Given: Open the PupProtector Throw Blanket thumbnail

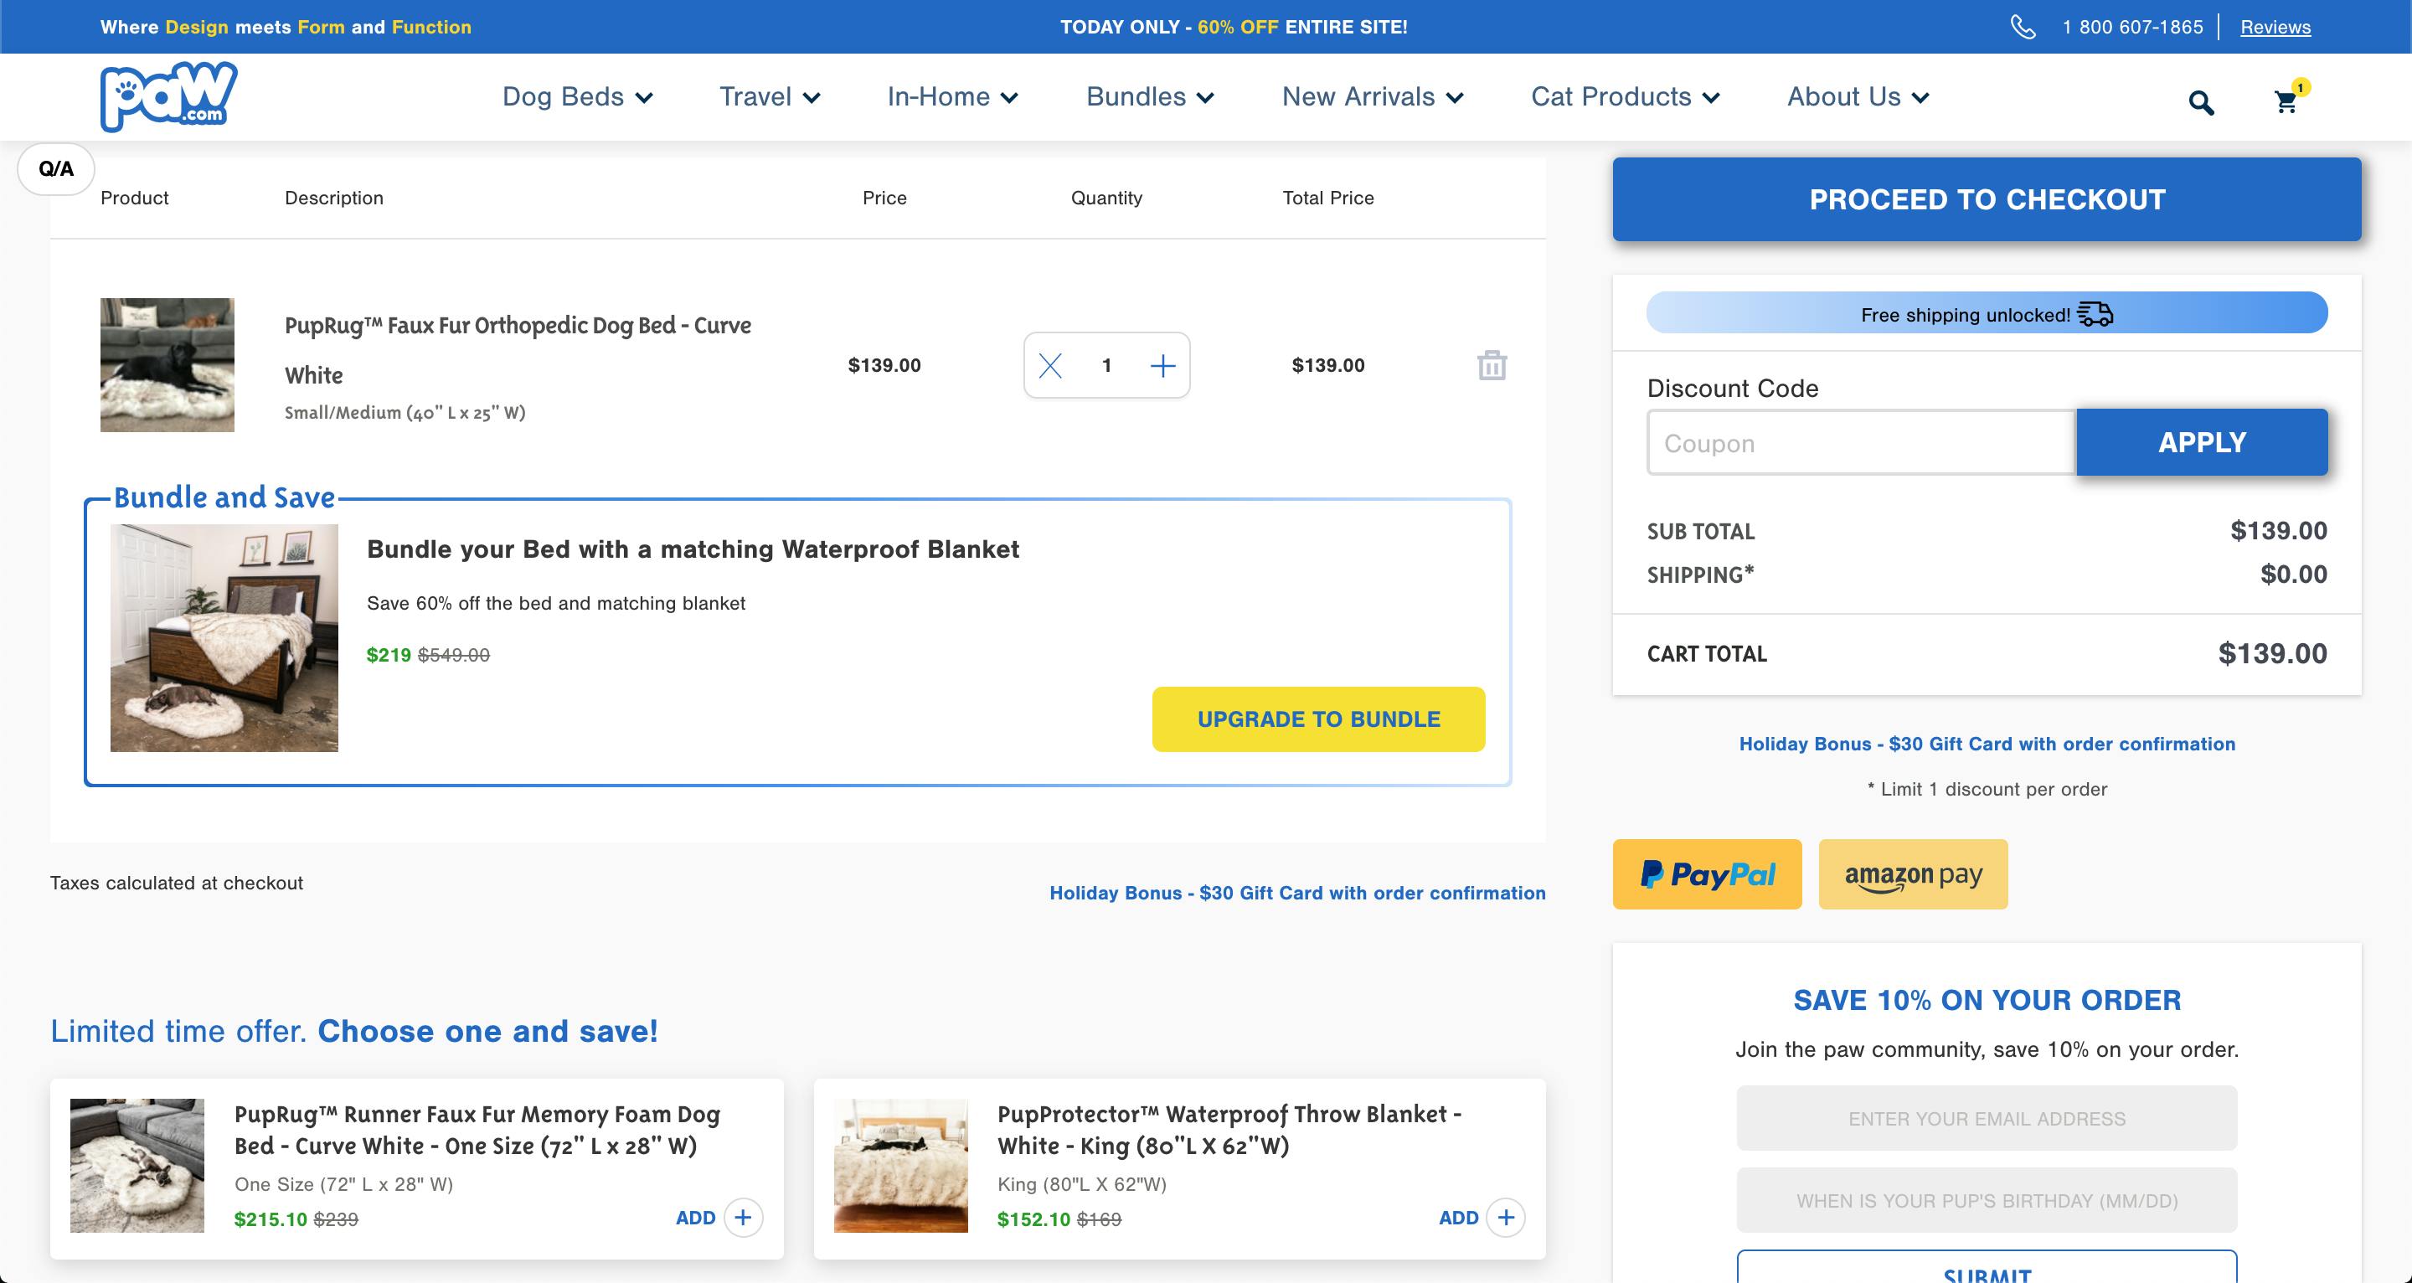Looking at the screenshot, I should pos(901,1165).
